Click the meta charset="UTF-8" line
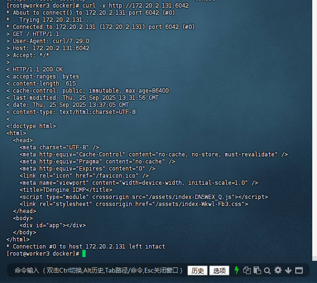 [60, 147]
